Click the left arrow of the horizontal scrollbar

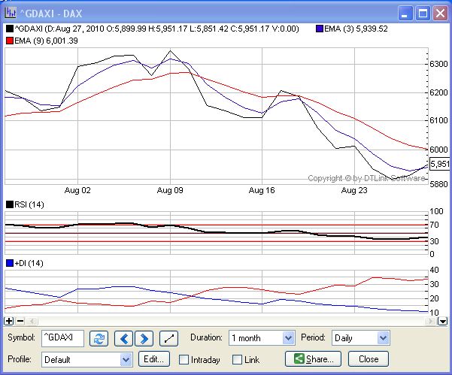point(32,321)
